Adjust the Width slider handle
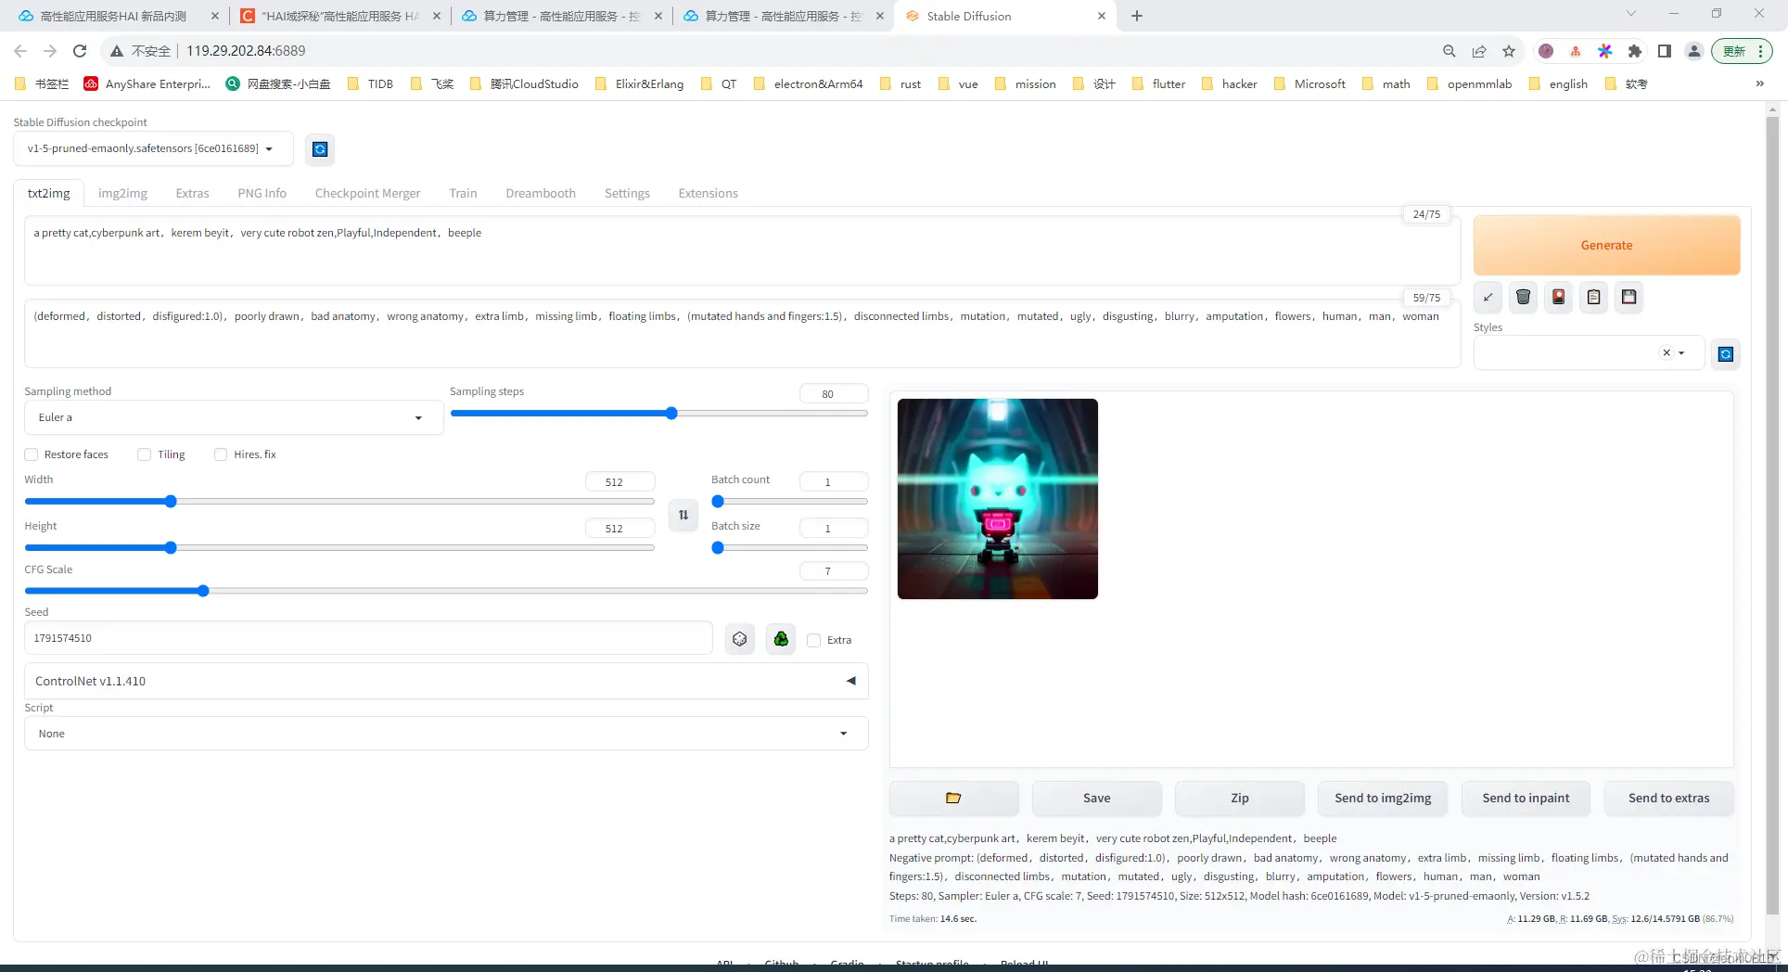 click(x=171, y=502)
